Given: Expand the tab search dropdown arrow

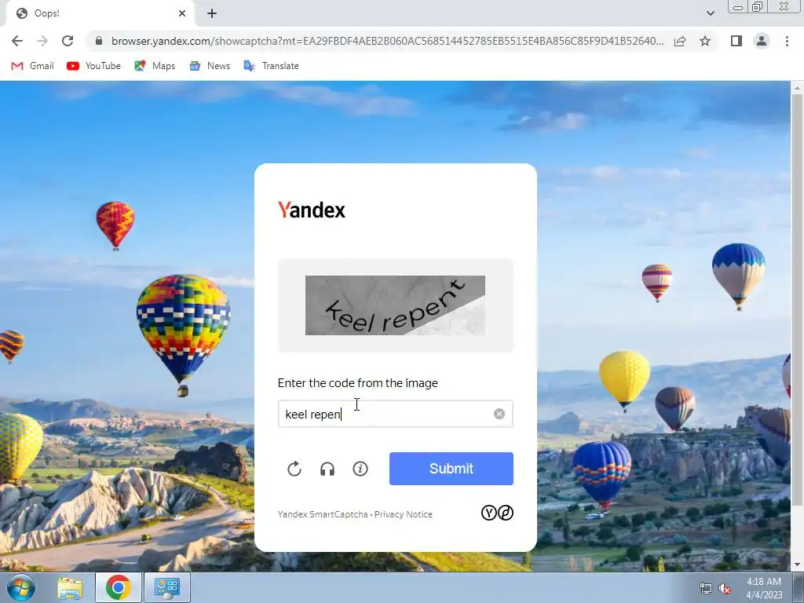Looking at the screenshot, I should point(710,13).
